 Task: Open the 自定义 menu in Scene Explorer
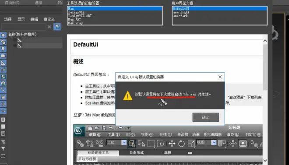pyautogui.click(x=49, y=19)
